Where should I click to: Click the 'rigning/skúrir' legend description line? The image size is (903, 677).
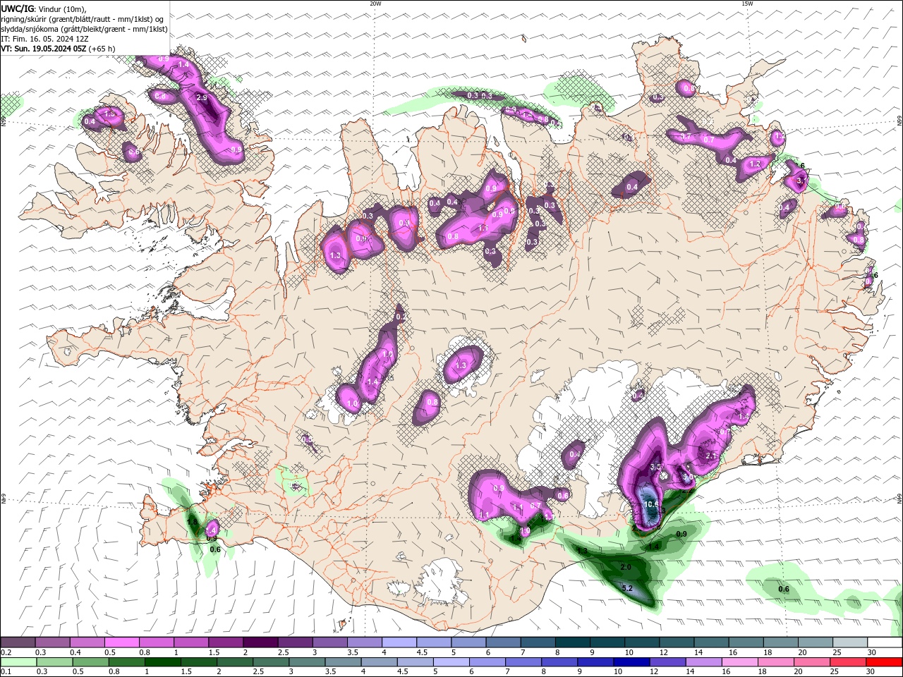pos(83,19)
